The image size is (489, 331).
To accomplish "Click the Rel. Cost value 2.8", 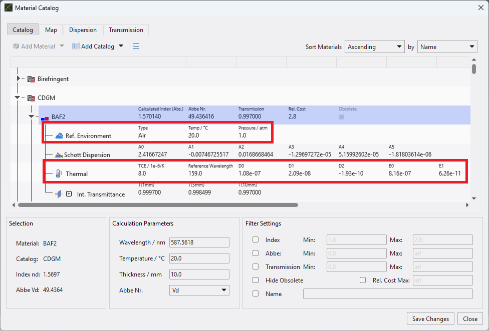I will click(292, 116).
